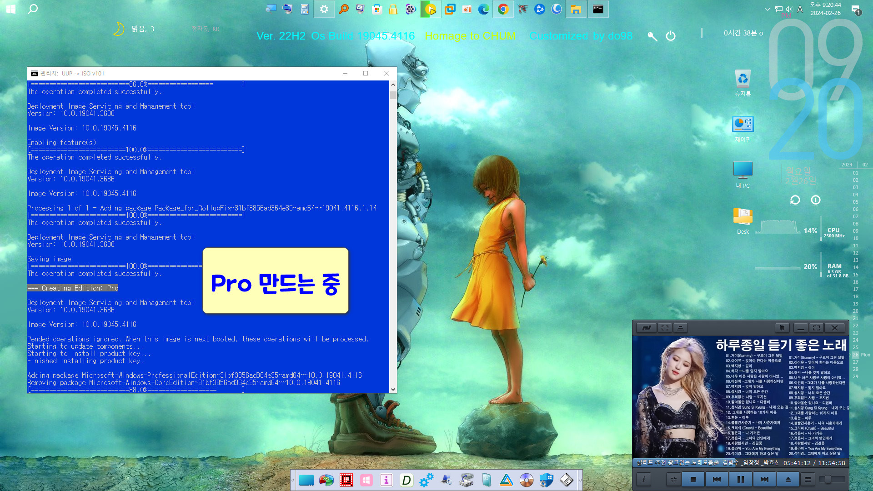Open the Windows shield settings icon in dock
The width and height of the screenshot is (873, 491).
pos(546,480)
